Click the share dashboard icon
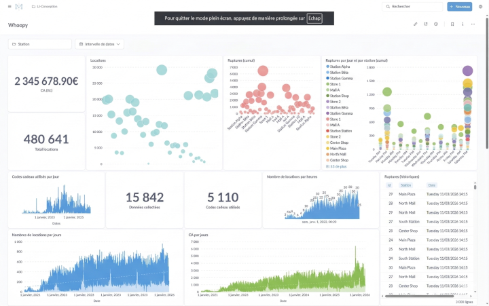 [x=425, y=24]
